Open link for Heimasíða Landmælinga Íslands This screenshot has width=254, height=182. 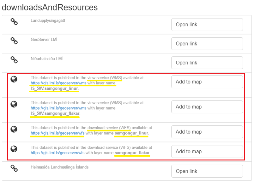pyautogui.click(x=207, y=171)
